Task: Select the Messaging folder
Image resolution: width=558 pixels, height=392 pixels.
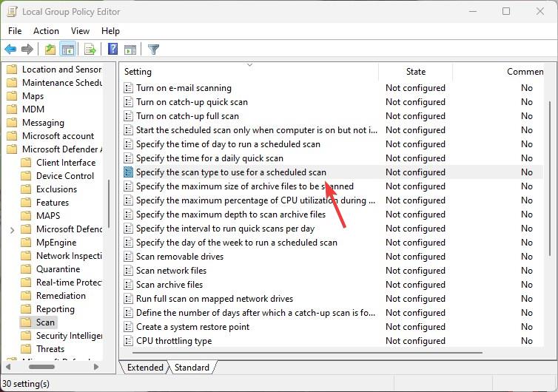Action: [x=43, y=123]
